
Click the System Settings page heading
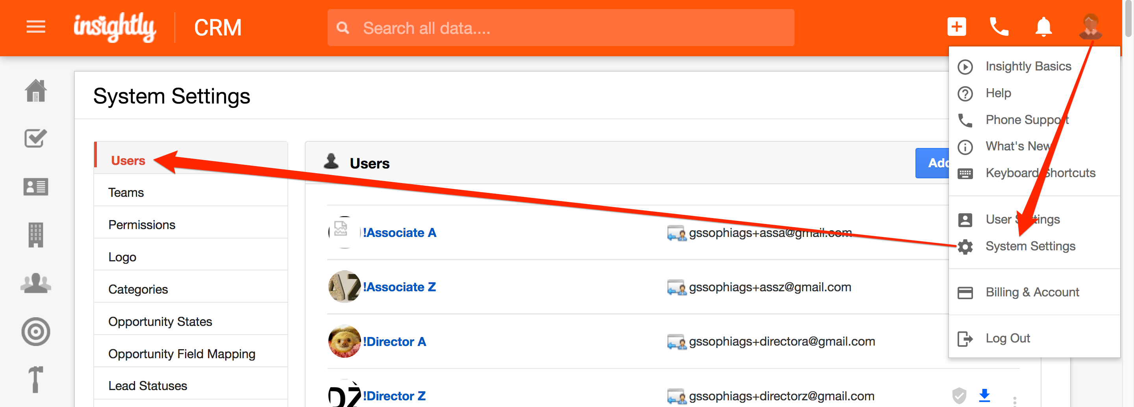click(172, 96)
